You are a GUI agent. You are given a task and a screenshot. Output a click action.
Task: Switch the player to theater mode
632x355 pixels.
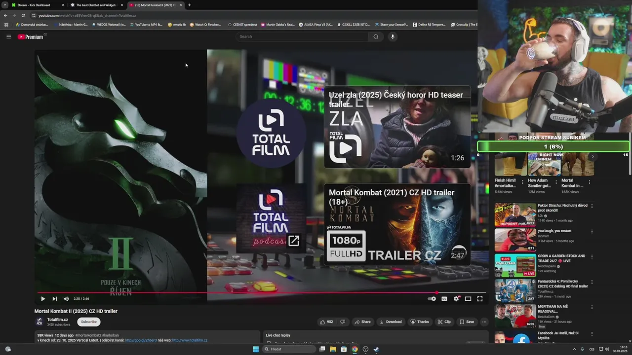[468, 299]
